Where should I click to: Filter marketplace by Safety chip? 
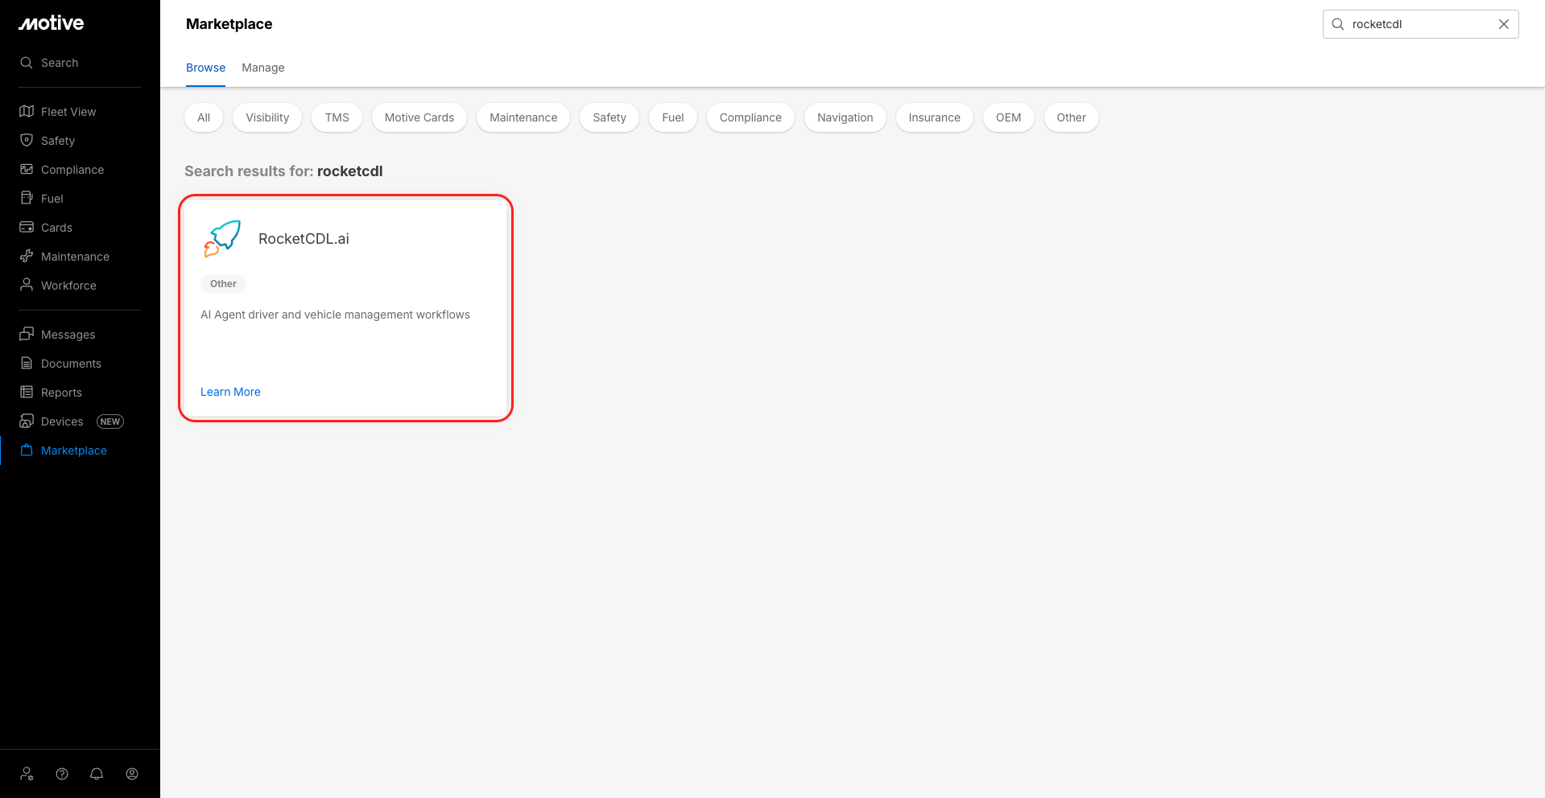(609, 117)
